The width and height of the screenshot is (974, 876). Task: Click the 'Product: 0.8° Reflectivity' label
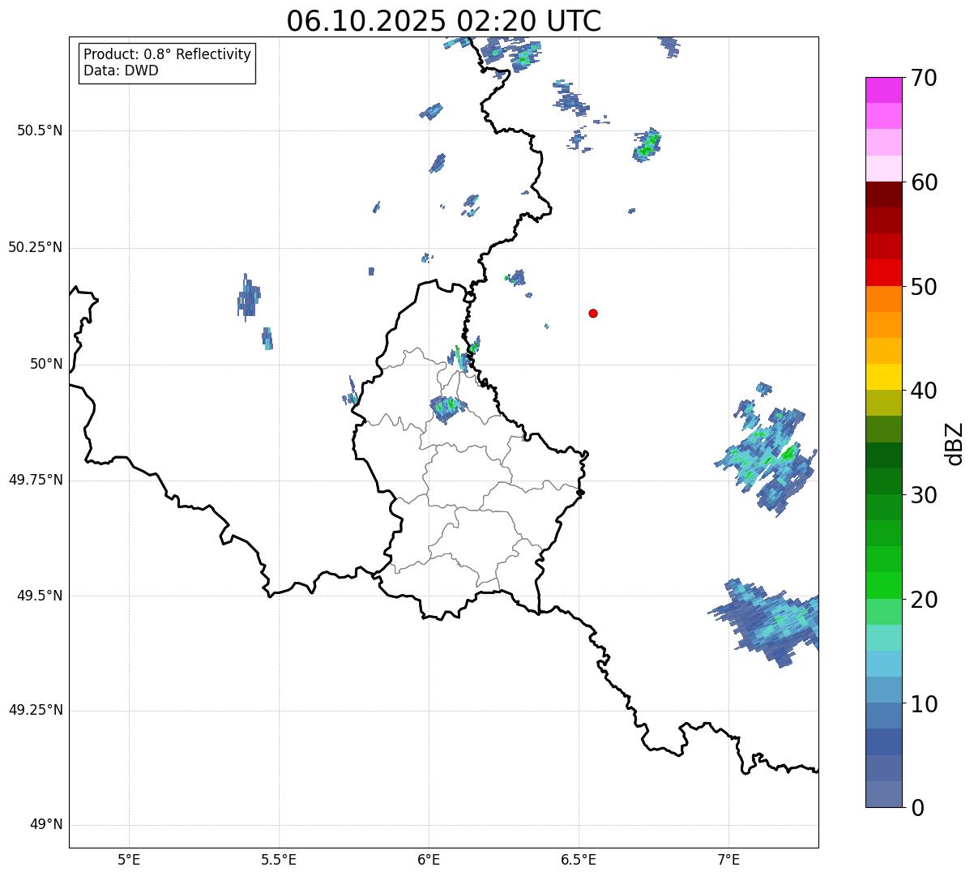pyautogui.click(x=168, y=54)
